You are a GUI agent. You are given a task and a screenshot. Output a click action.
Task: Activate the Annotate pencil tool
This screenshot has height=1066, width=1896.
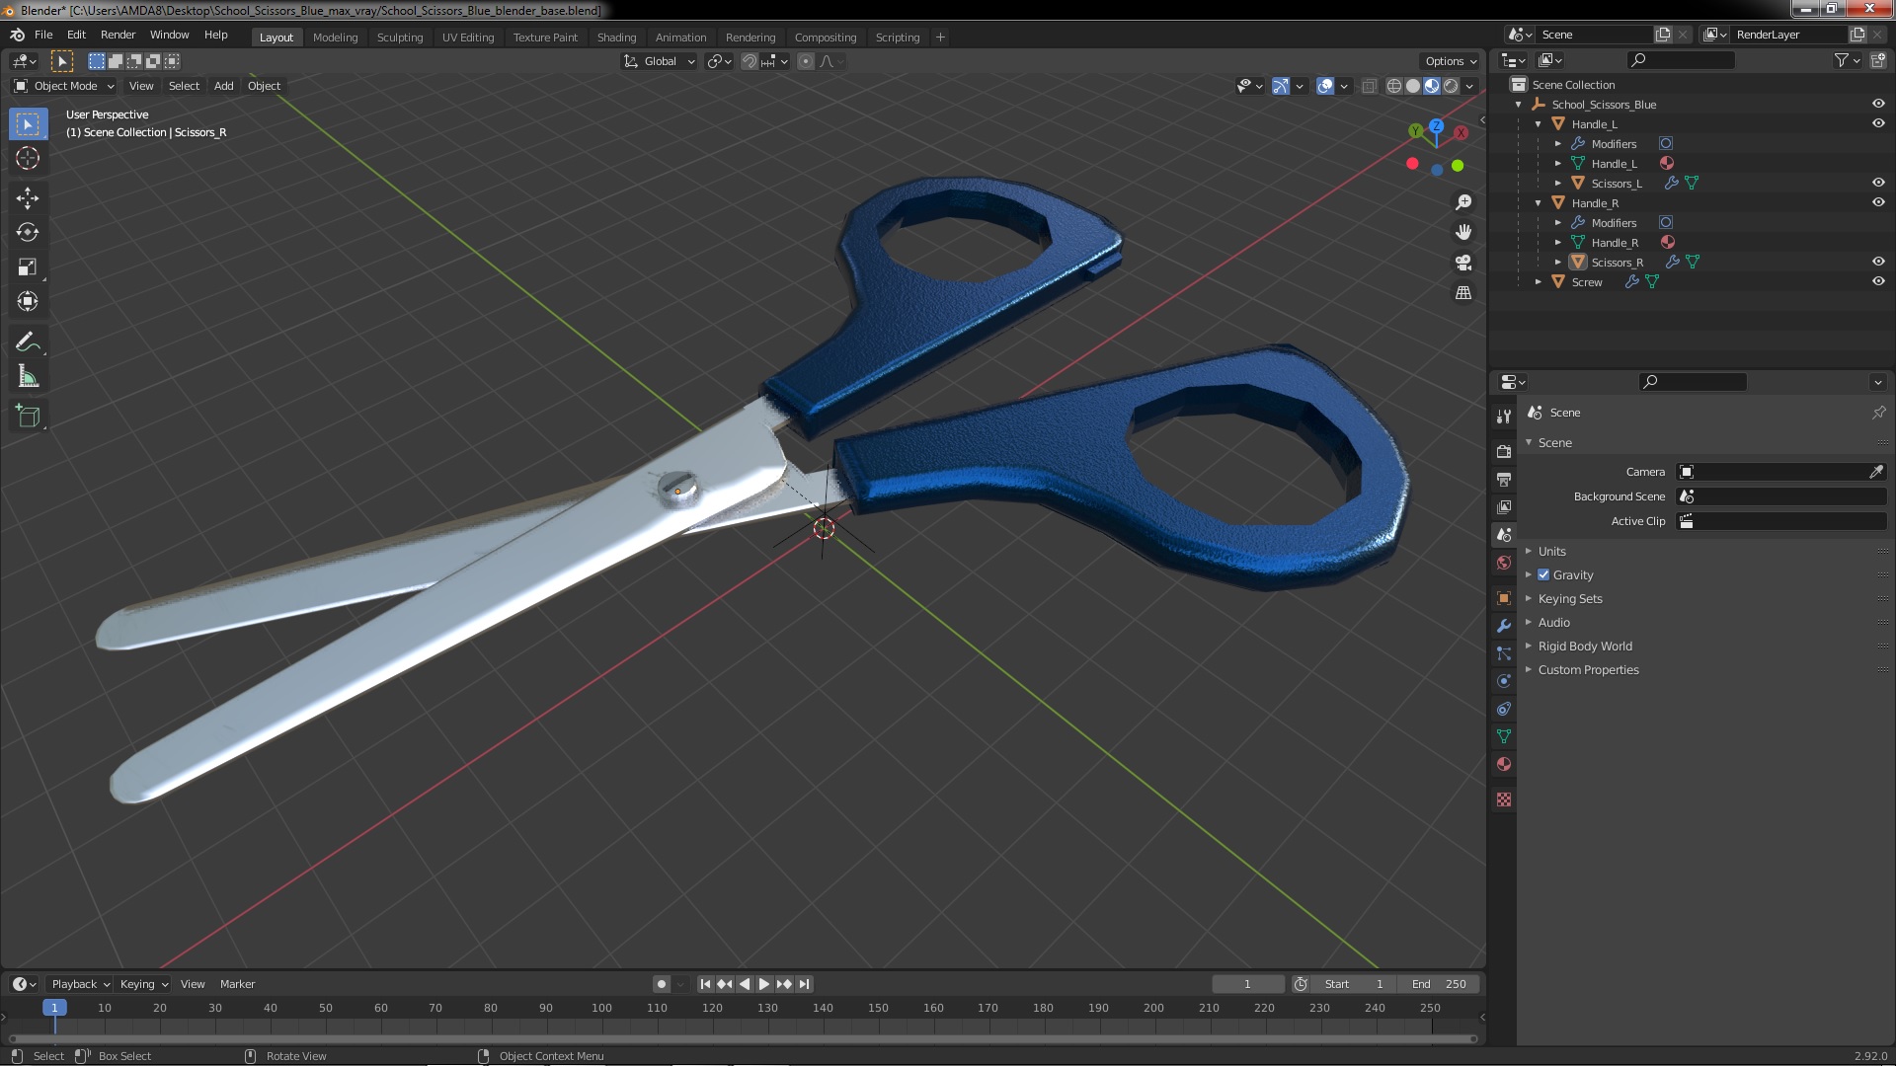coord(27,343)
